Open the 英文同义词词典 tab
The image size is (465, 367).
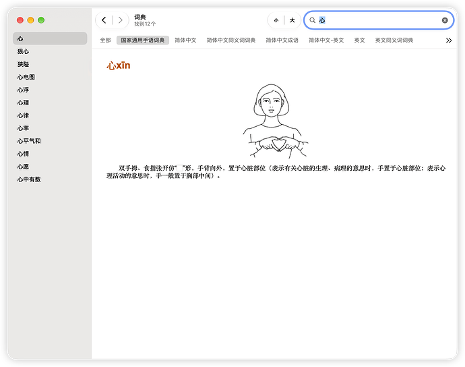394,40
